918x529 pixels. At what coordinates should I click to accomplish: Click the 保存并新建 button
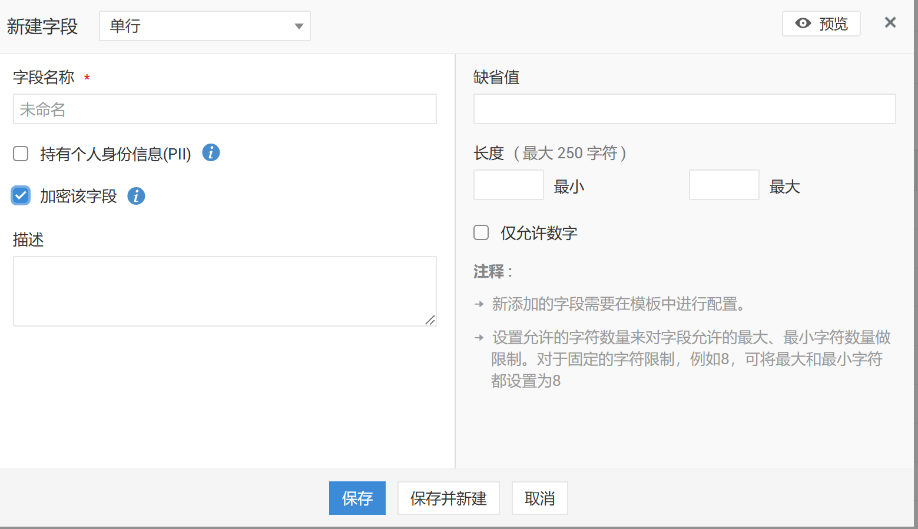[x=448, y=498]
